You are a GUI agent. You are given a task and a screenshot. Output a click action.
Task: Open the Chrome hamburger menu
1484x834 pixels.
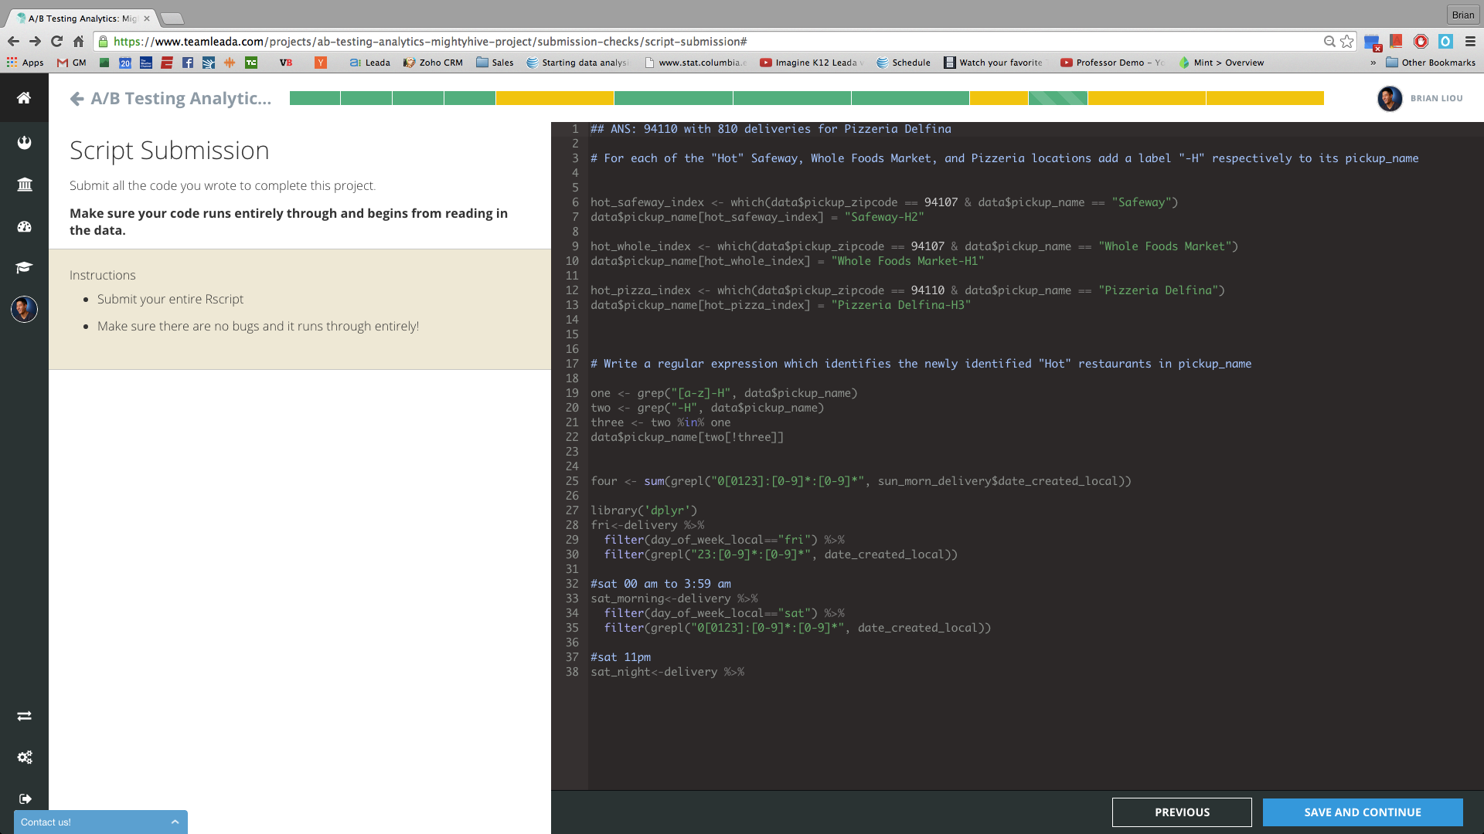(x=1470, y=42)
